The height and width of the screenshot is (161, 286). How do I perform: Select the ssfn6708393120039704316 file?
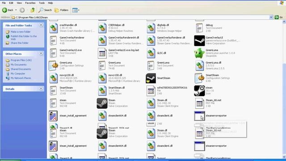(x=167, y=90)
